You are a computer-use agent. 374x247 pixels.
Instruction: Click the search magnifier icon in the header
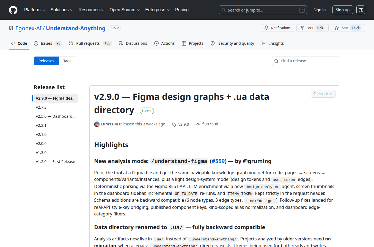[224, 10]
